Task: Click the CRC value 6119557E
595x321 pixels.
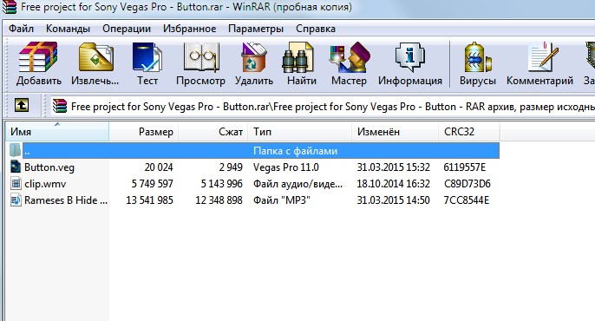Action: point(465,167)
